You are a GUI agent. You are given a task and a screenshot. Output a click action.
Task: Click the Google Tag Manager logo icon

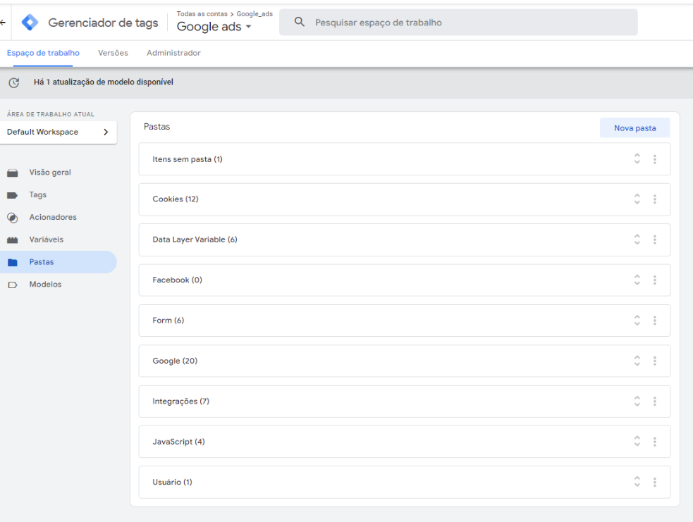[30, 23]
